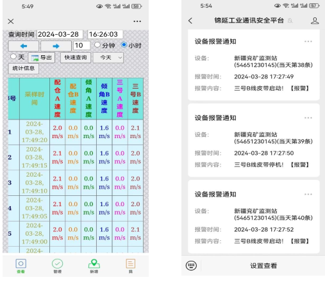This screenshot has width=325, height=282.
Task: Click the query date field 2024-03-28
Action: 60,34
